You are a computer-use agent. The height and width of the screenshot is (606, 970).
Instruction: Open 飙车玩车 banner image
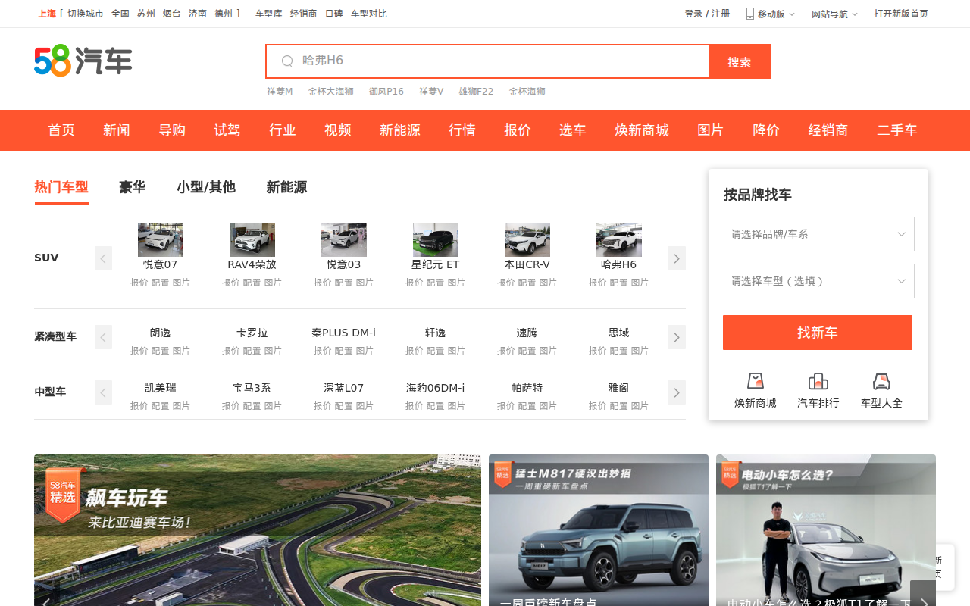258,530
